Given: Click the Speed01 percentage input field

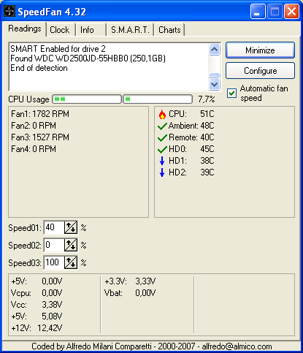Looking at the screenshot, I should [54, 227].
